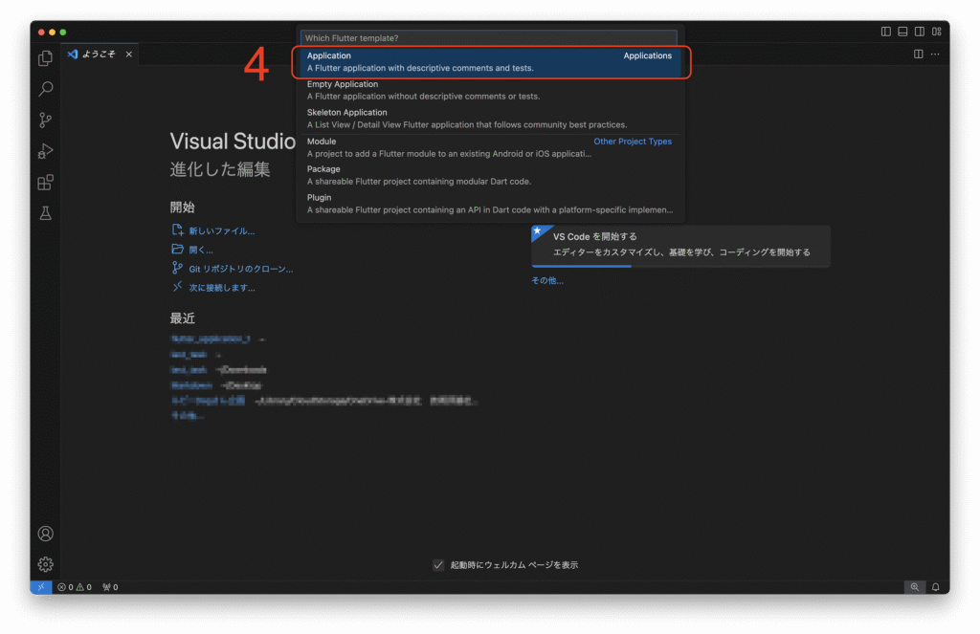Click the folder icon beside 開く
This screenshot has width=980, height=634.
click(177, 249)
